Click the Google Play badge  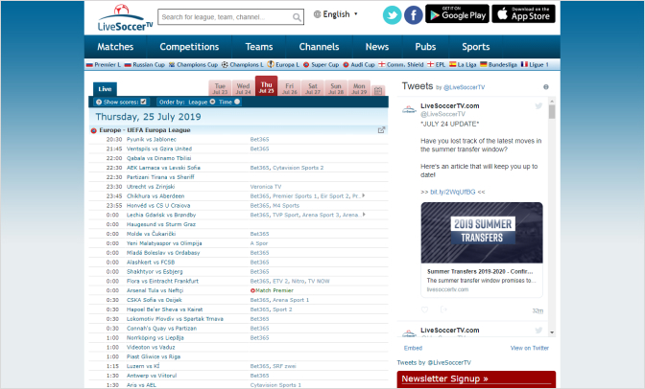[458, 14]
